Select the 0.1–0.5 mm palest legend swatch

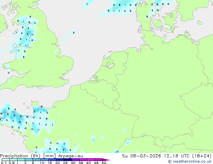6,160
